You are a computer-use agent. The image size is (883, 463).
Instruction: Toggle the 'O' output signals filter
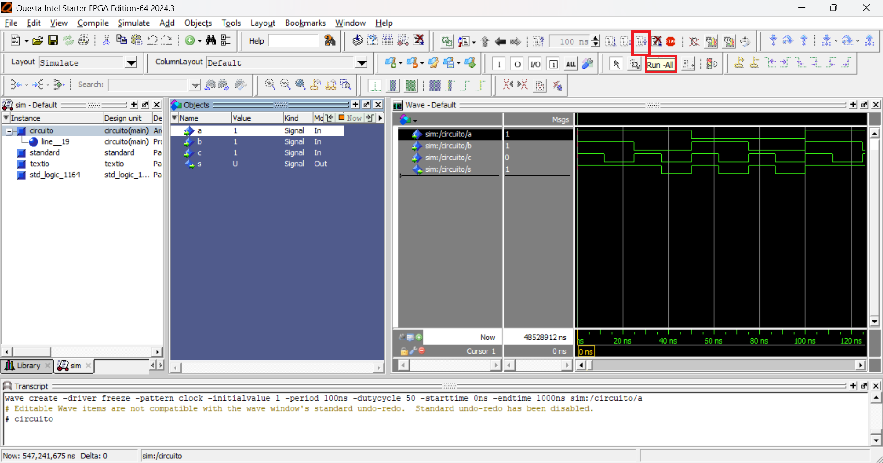[x=517, y=64]
